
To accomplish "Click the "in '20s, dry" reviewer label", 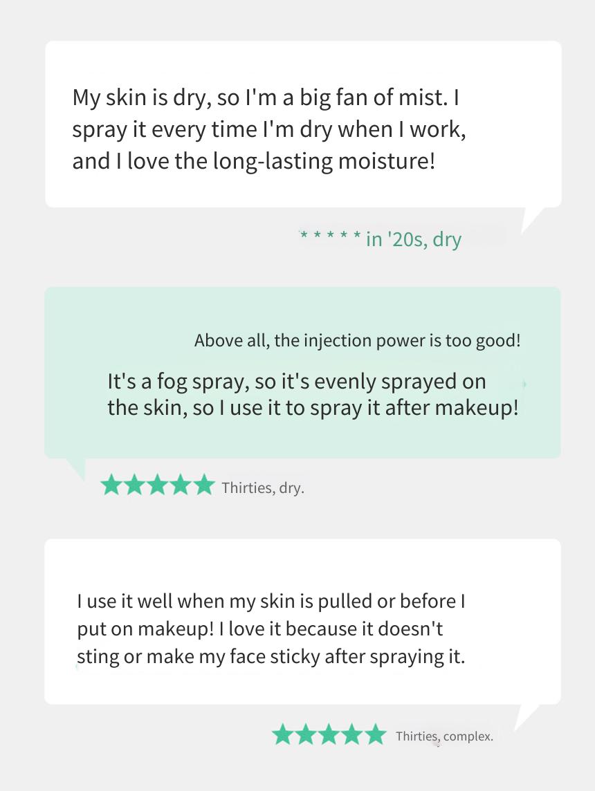I will (414, 239).
